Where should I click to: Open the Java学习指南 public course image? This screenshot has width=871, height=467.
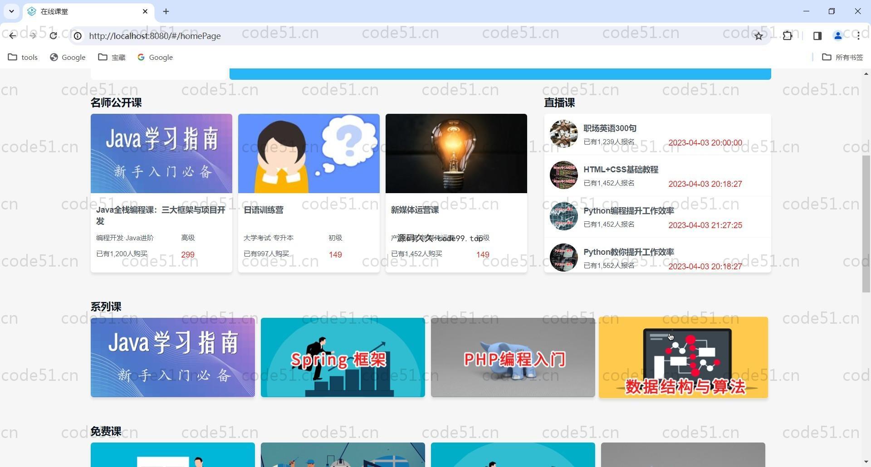click(x=161, y=153)
